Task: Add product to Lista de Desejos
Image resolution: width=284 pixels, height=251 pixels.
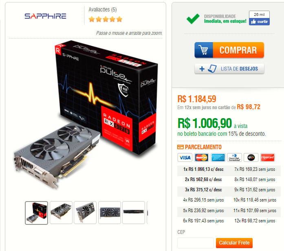Action: click(x=229, y=69)
